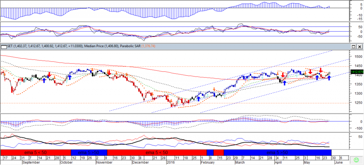Screen dimensions: 364x165
Task: Close the SET price chart pane
Action: [x=360, y=47]
